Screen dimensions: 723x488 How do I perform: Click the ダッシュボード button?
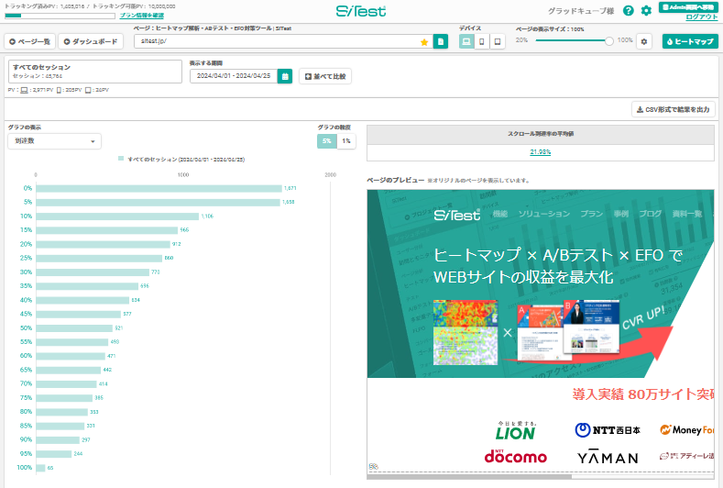91,41
